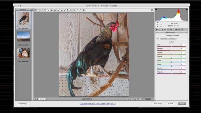
Task: Adjust the Yellows hue slider
Action: tap(171, 54)
